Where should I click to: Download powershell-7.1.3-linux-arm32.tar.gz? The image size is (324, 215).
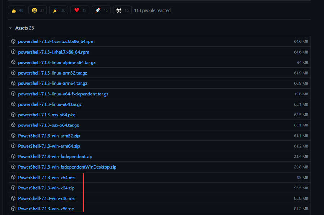pos(53,73)
